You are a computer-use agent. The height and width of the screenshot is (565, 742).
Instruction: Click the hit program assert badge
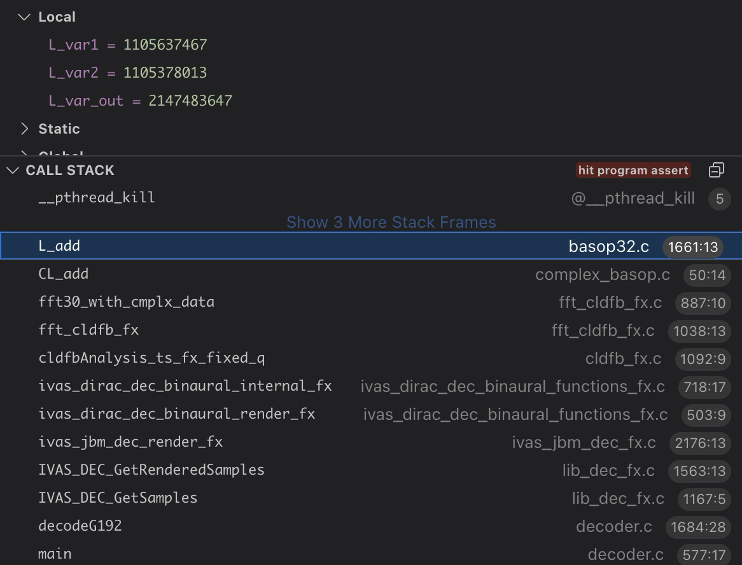(x=633, y=171)
